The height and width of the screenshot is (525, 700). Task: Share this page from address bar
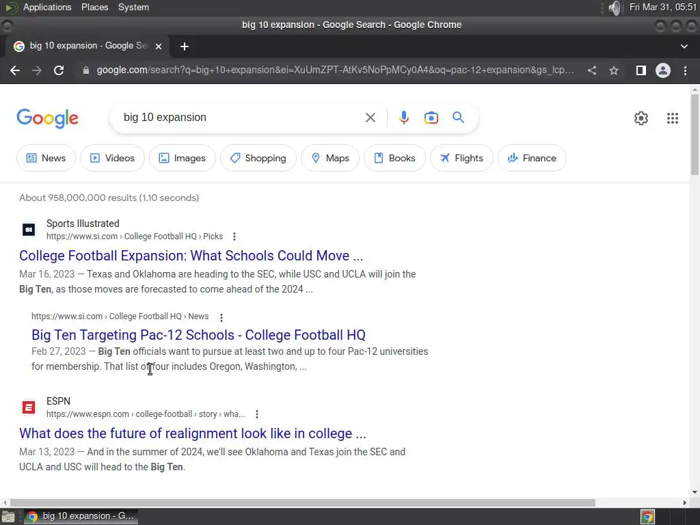pyautogui.click(x=592, y=70)
